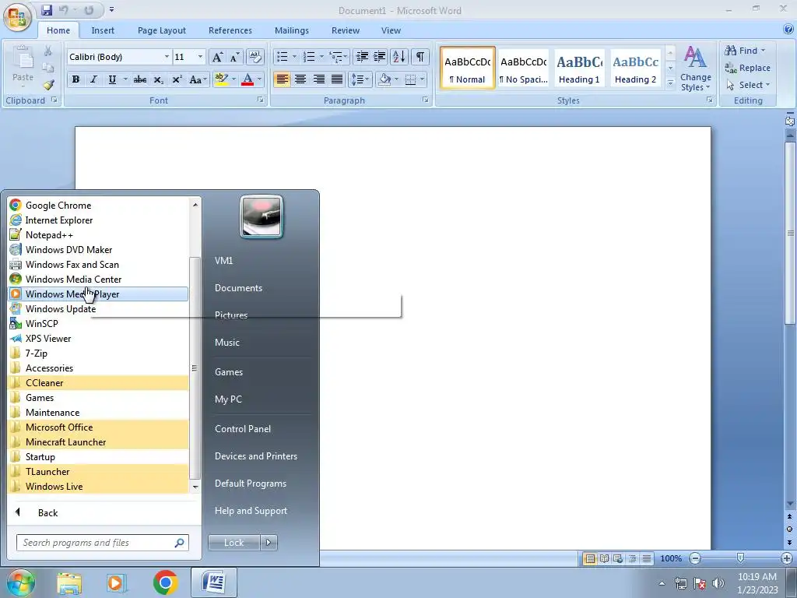The height and width of the screenshot is (598, 797).
Task: Launch Windows Media Player from programs list
Action: (99, 294)
